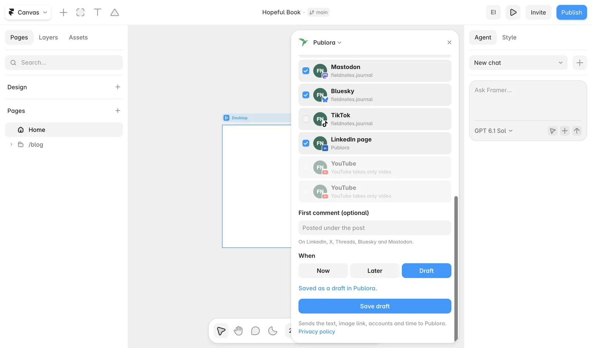Screen dimensions: 592x348
Task: Uncheck the LinkedIn page checkbox
Action: (306, 143)
